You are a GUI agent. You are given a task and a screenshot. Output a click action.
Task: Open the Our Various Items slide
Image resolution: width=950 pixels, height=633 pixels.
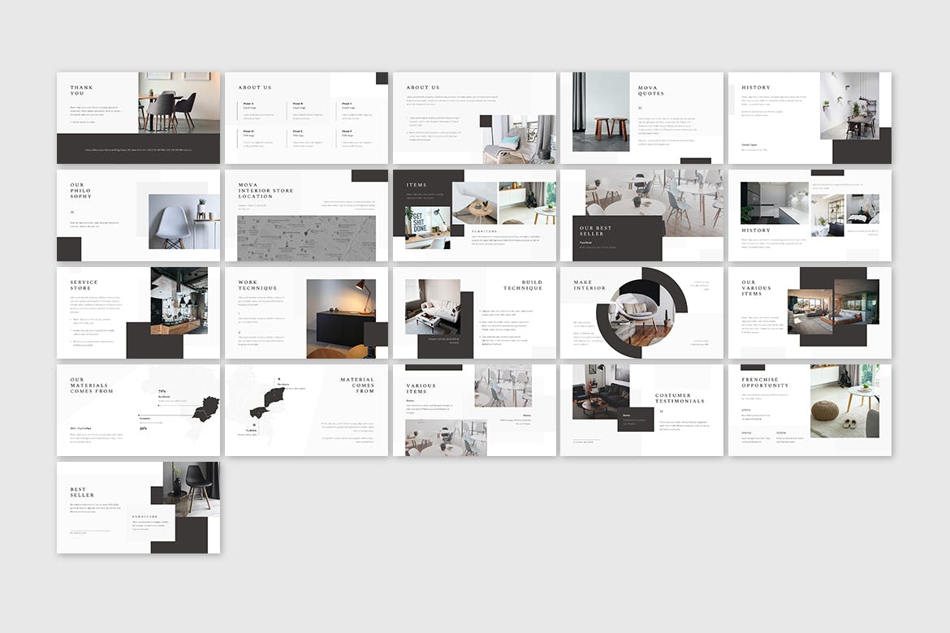810,312
